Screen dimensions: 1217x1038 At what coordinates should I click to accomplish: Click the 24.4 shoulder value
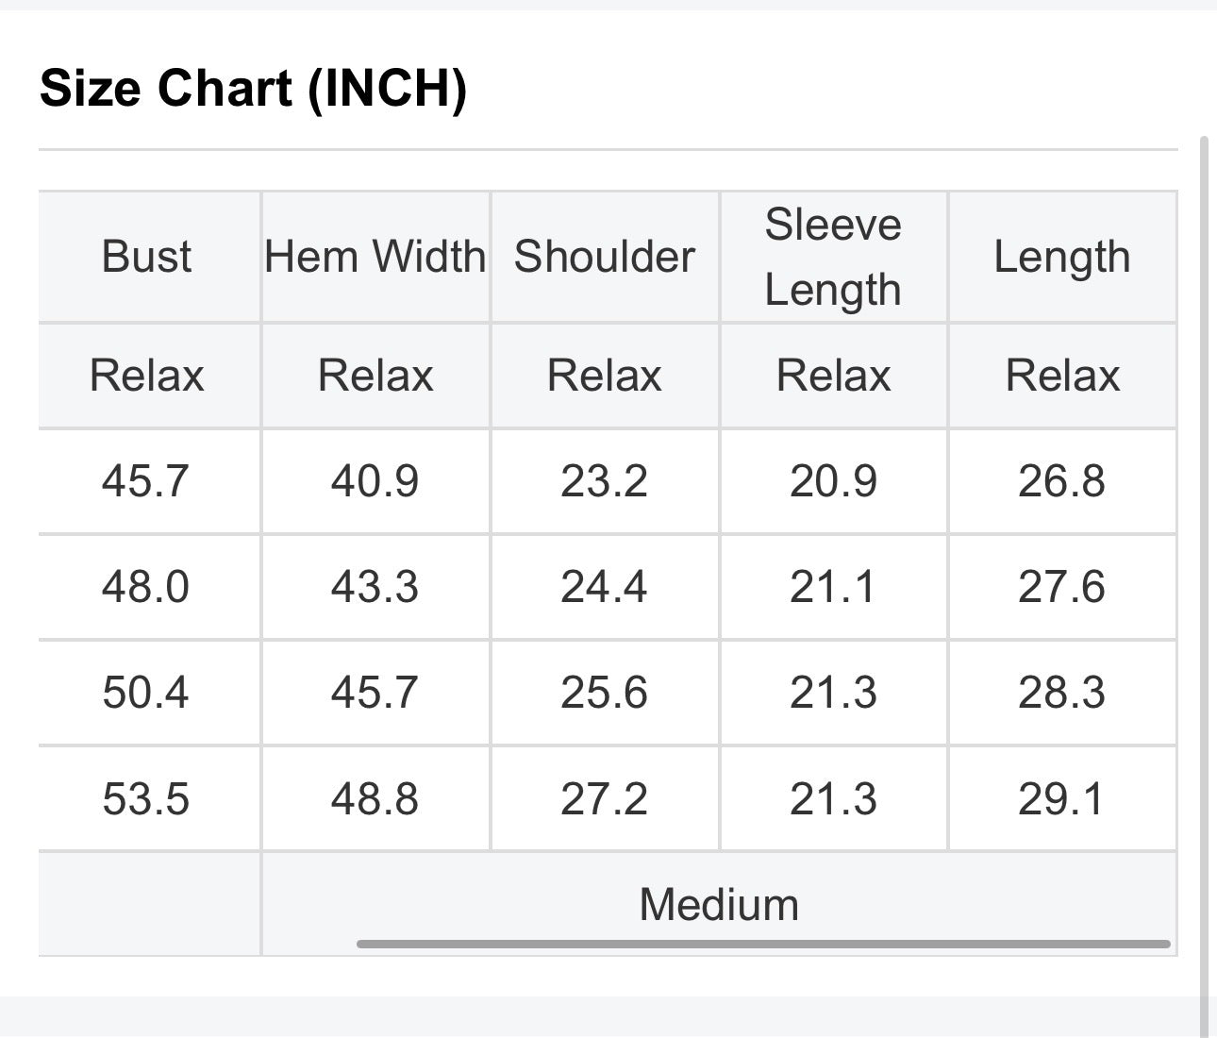605,587
